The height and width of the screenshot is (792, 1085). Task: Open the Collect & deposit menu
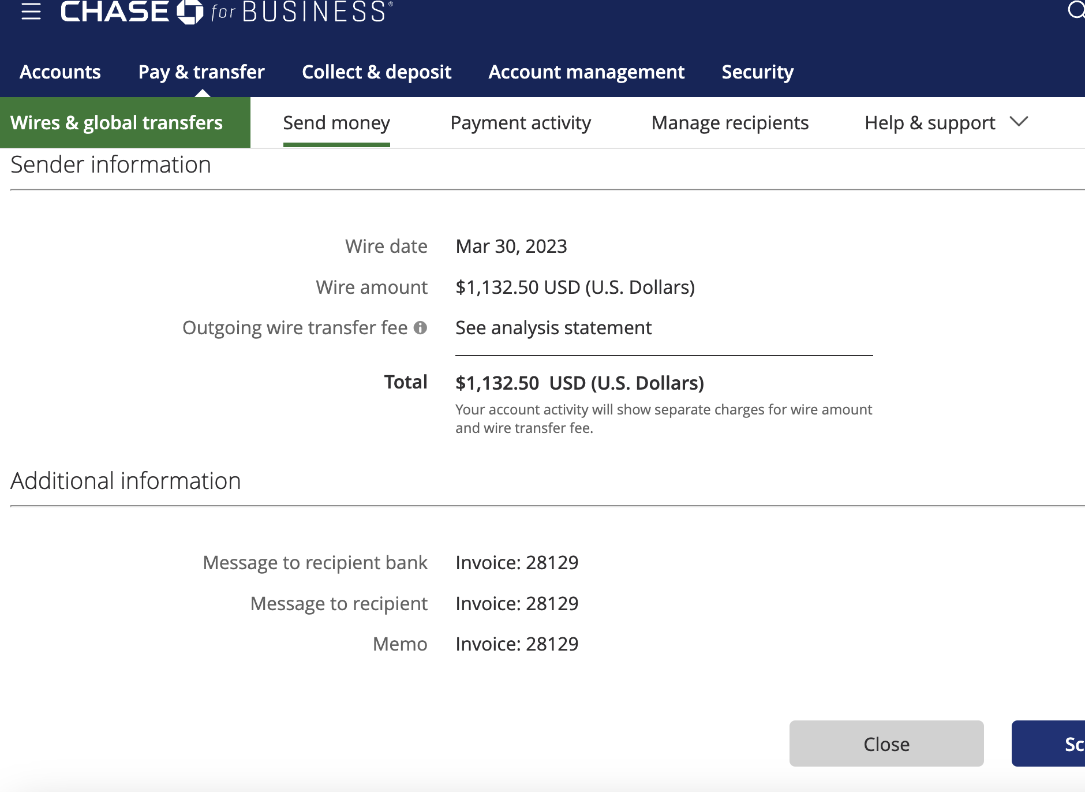point(376,72)
